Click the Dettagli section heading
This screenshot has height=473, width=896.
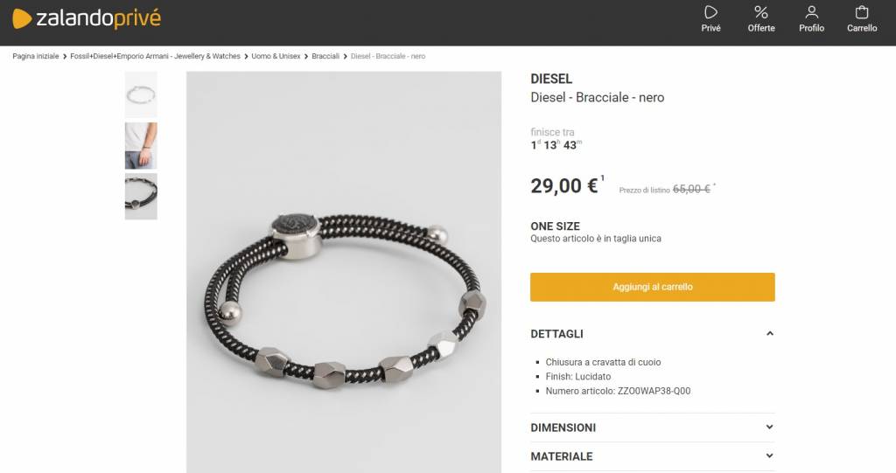(556, 334)
